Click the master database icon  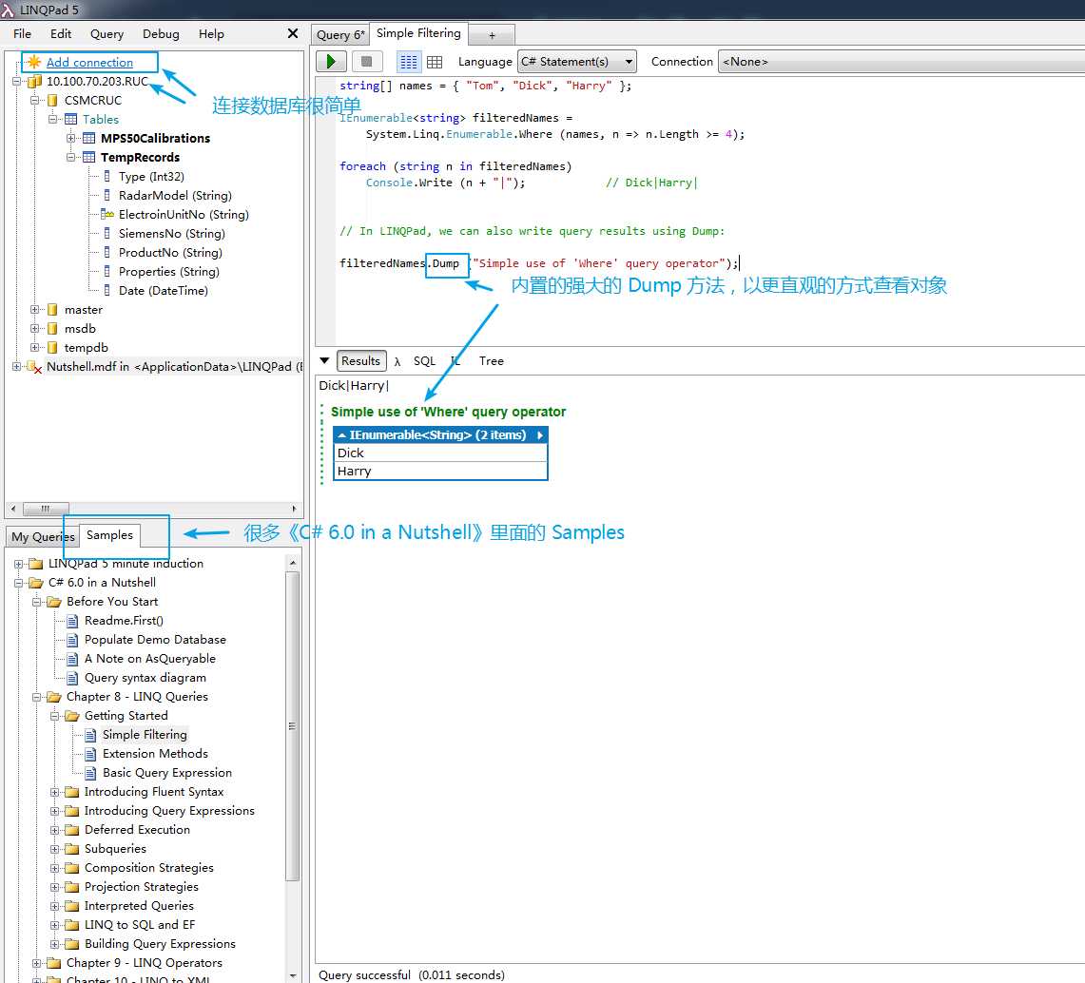[52, 309]
